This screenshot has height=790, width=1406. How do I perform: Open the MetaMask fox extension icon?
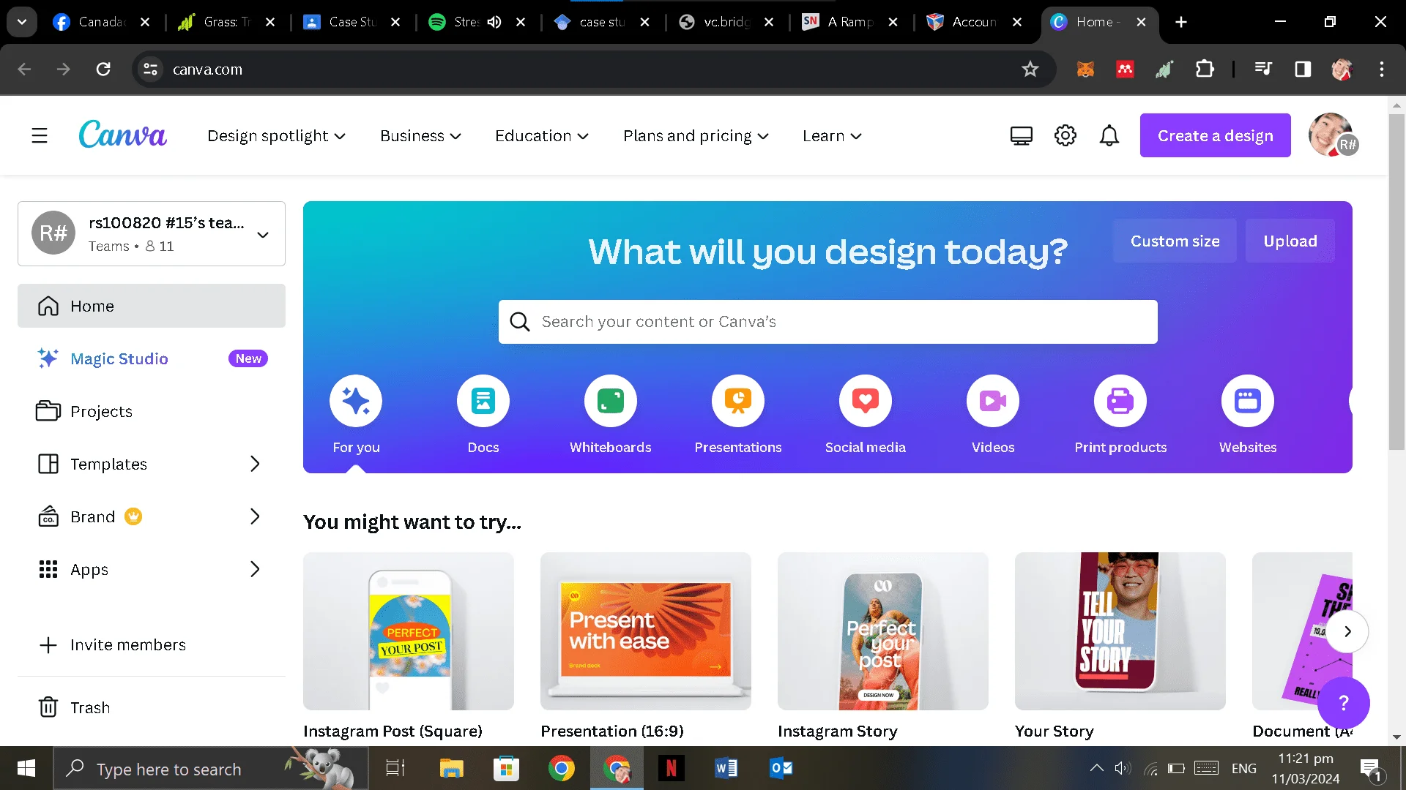[1085, 69]
